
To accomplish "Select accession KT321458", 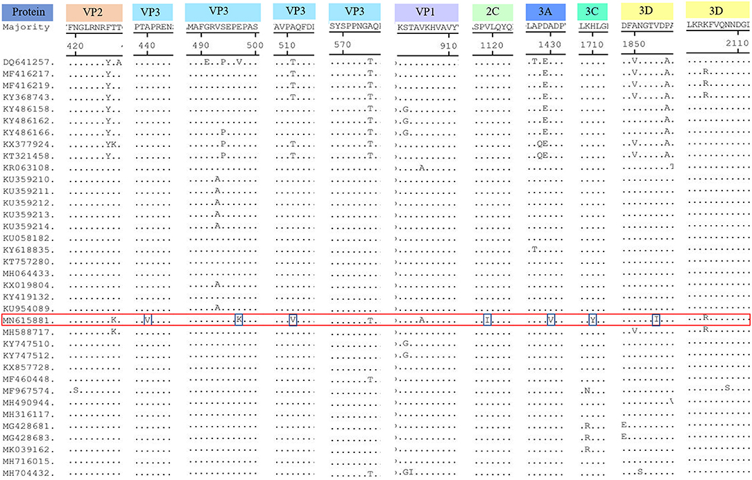I will coord(28,156).
